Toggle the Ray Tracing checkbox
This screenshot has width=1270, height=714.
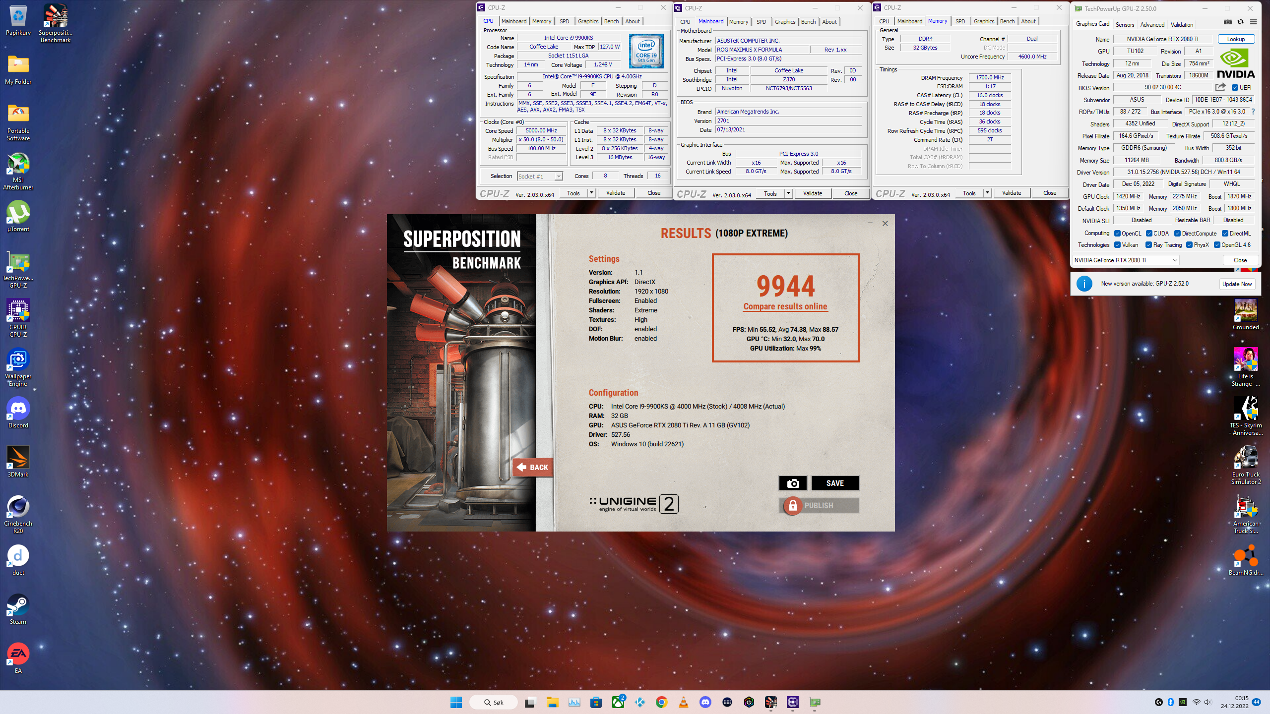(x=1148, y=245)
